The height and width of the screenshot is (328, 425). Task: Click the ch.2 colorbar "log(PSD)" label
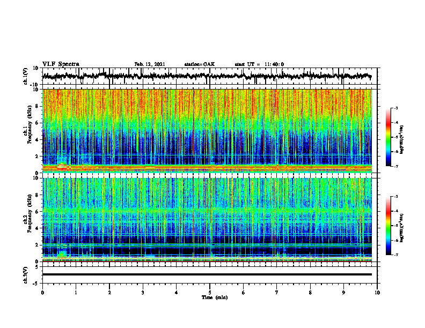tap(402, 228)
